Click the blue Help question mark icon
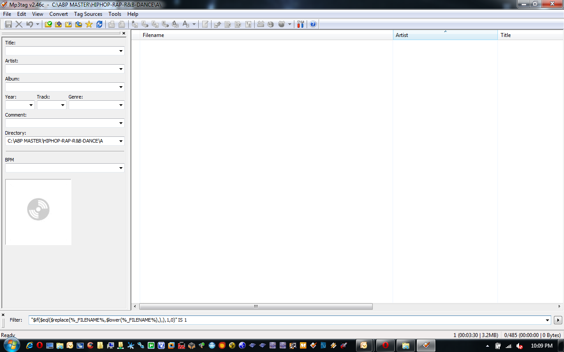The image size is (564, 352). coord(313,24)
